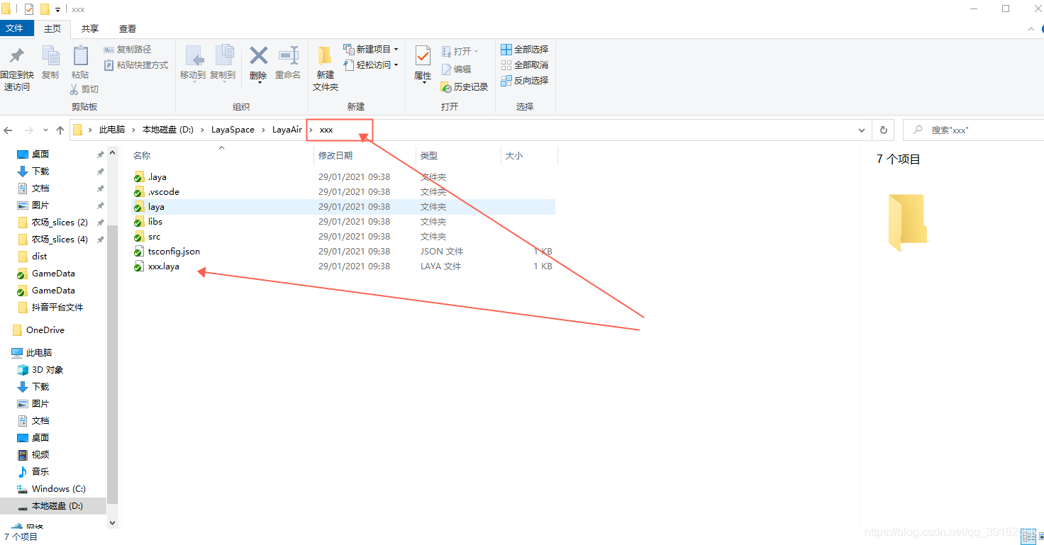Click the Rename (重命名) icon

click(x=288, y=56)
